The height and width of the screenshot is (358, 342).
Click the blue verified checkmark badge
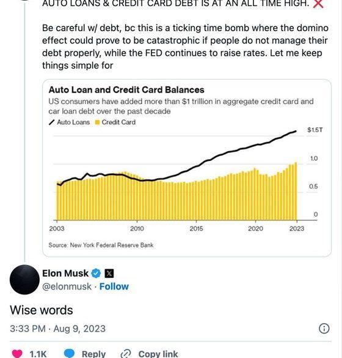[96, 274]
